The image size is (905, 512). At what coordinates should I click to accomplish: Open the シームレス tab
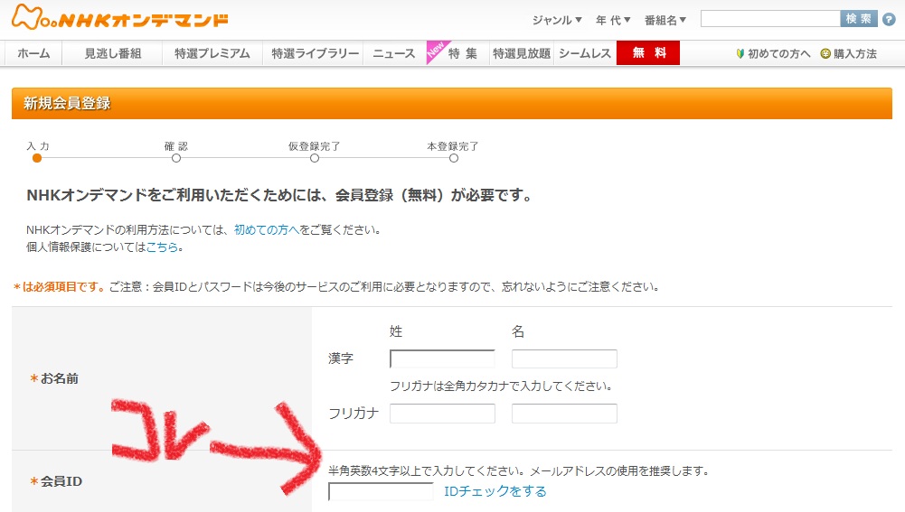(x=585, y=53)
